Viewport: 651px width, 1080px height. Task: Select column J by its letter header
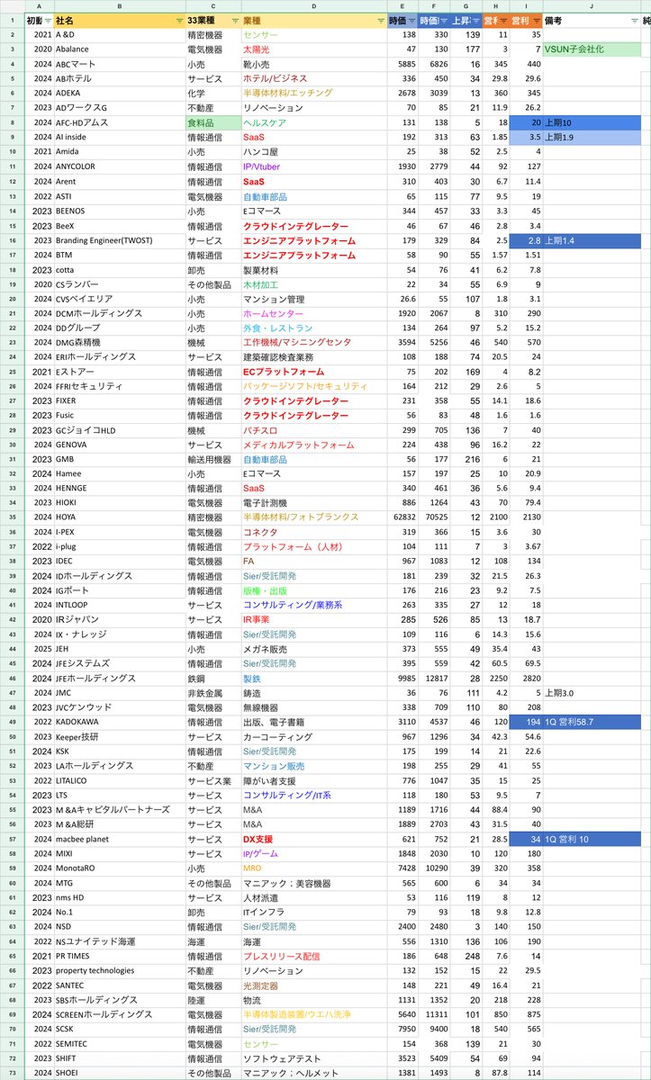click(591, 5)
